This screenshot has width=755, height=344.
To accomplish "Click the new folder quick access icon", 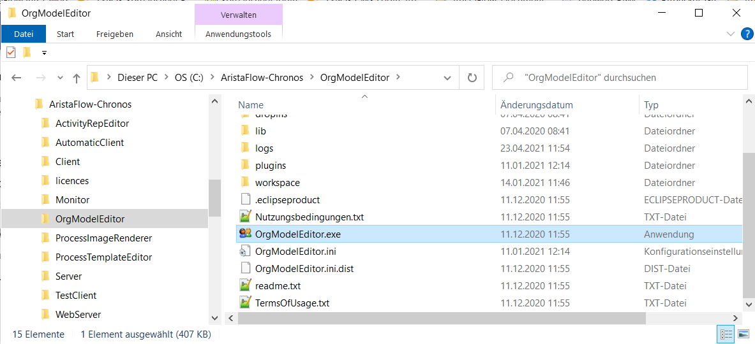I will [x=26, y=52].
